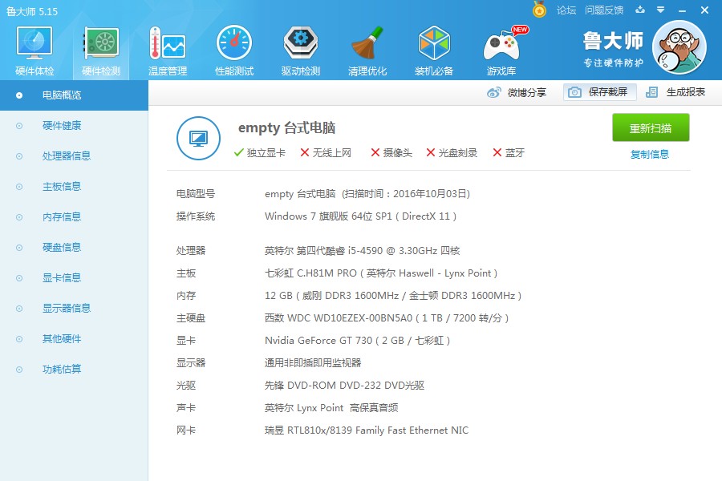Image resolution: width=722 pixels, height=481 pixels.
Task: Click 生成报表 generate report
Action: point(675,92)
